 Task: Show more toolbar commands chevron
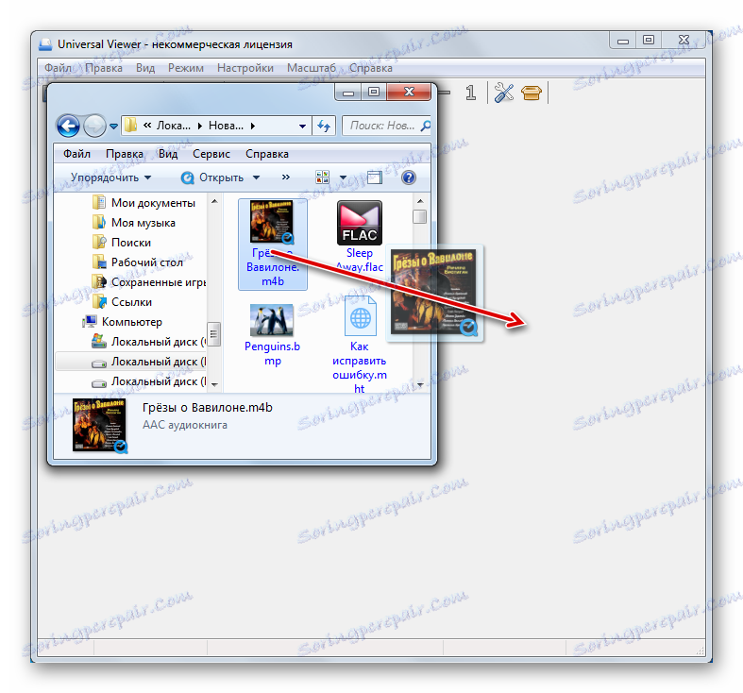286,177
